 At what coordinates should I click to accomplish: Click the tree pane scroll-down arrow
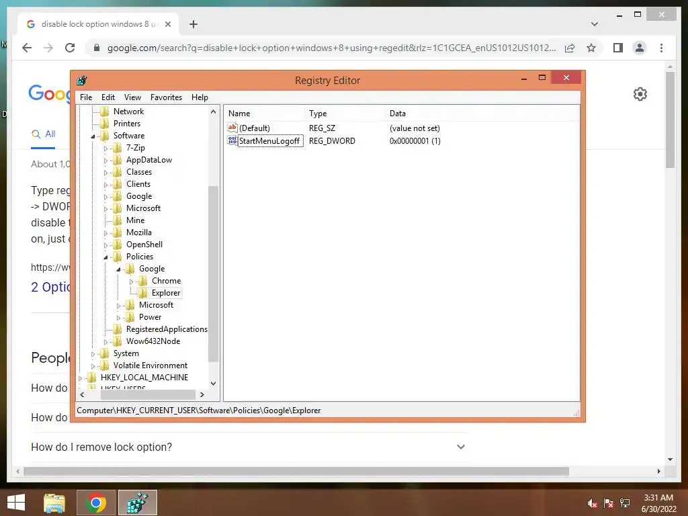(x=213, y=384)
